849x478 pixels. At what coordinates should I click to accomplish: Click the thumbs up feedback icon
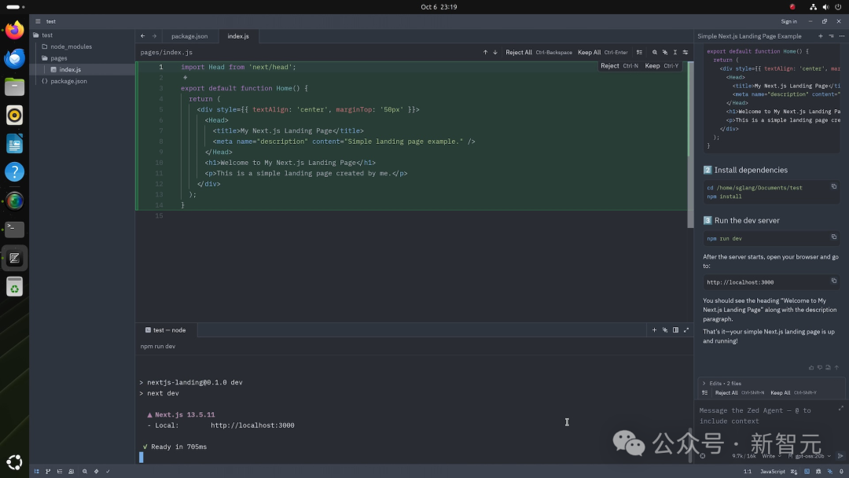point(811,367)
